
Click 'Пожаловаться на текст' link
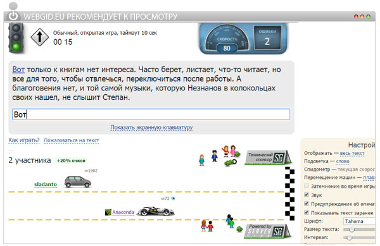pyautogui.click(x=72, y=140)
